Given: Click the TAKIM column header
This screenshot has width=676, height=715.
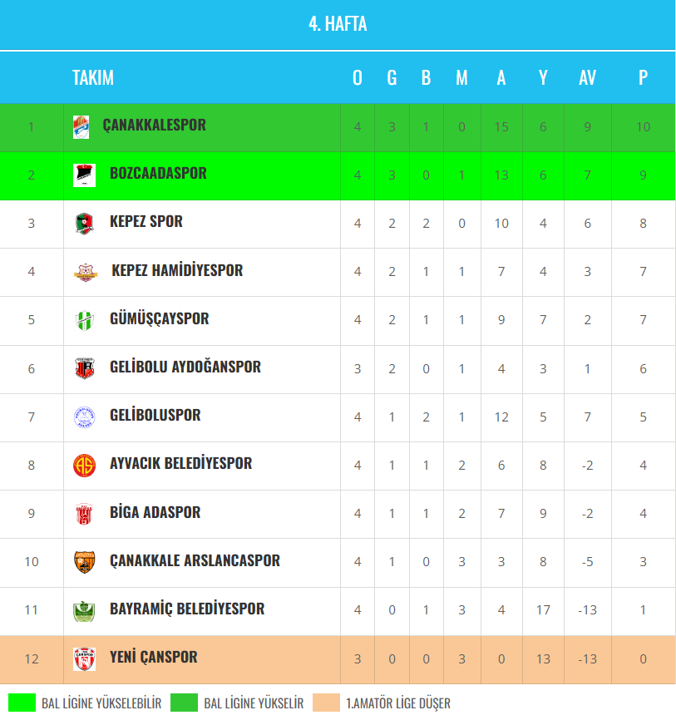Looking at the screenshot, I should coord(93,77).
